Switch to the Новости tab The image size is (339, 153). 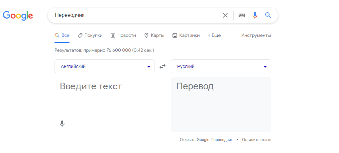[123, 36]
